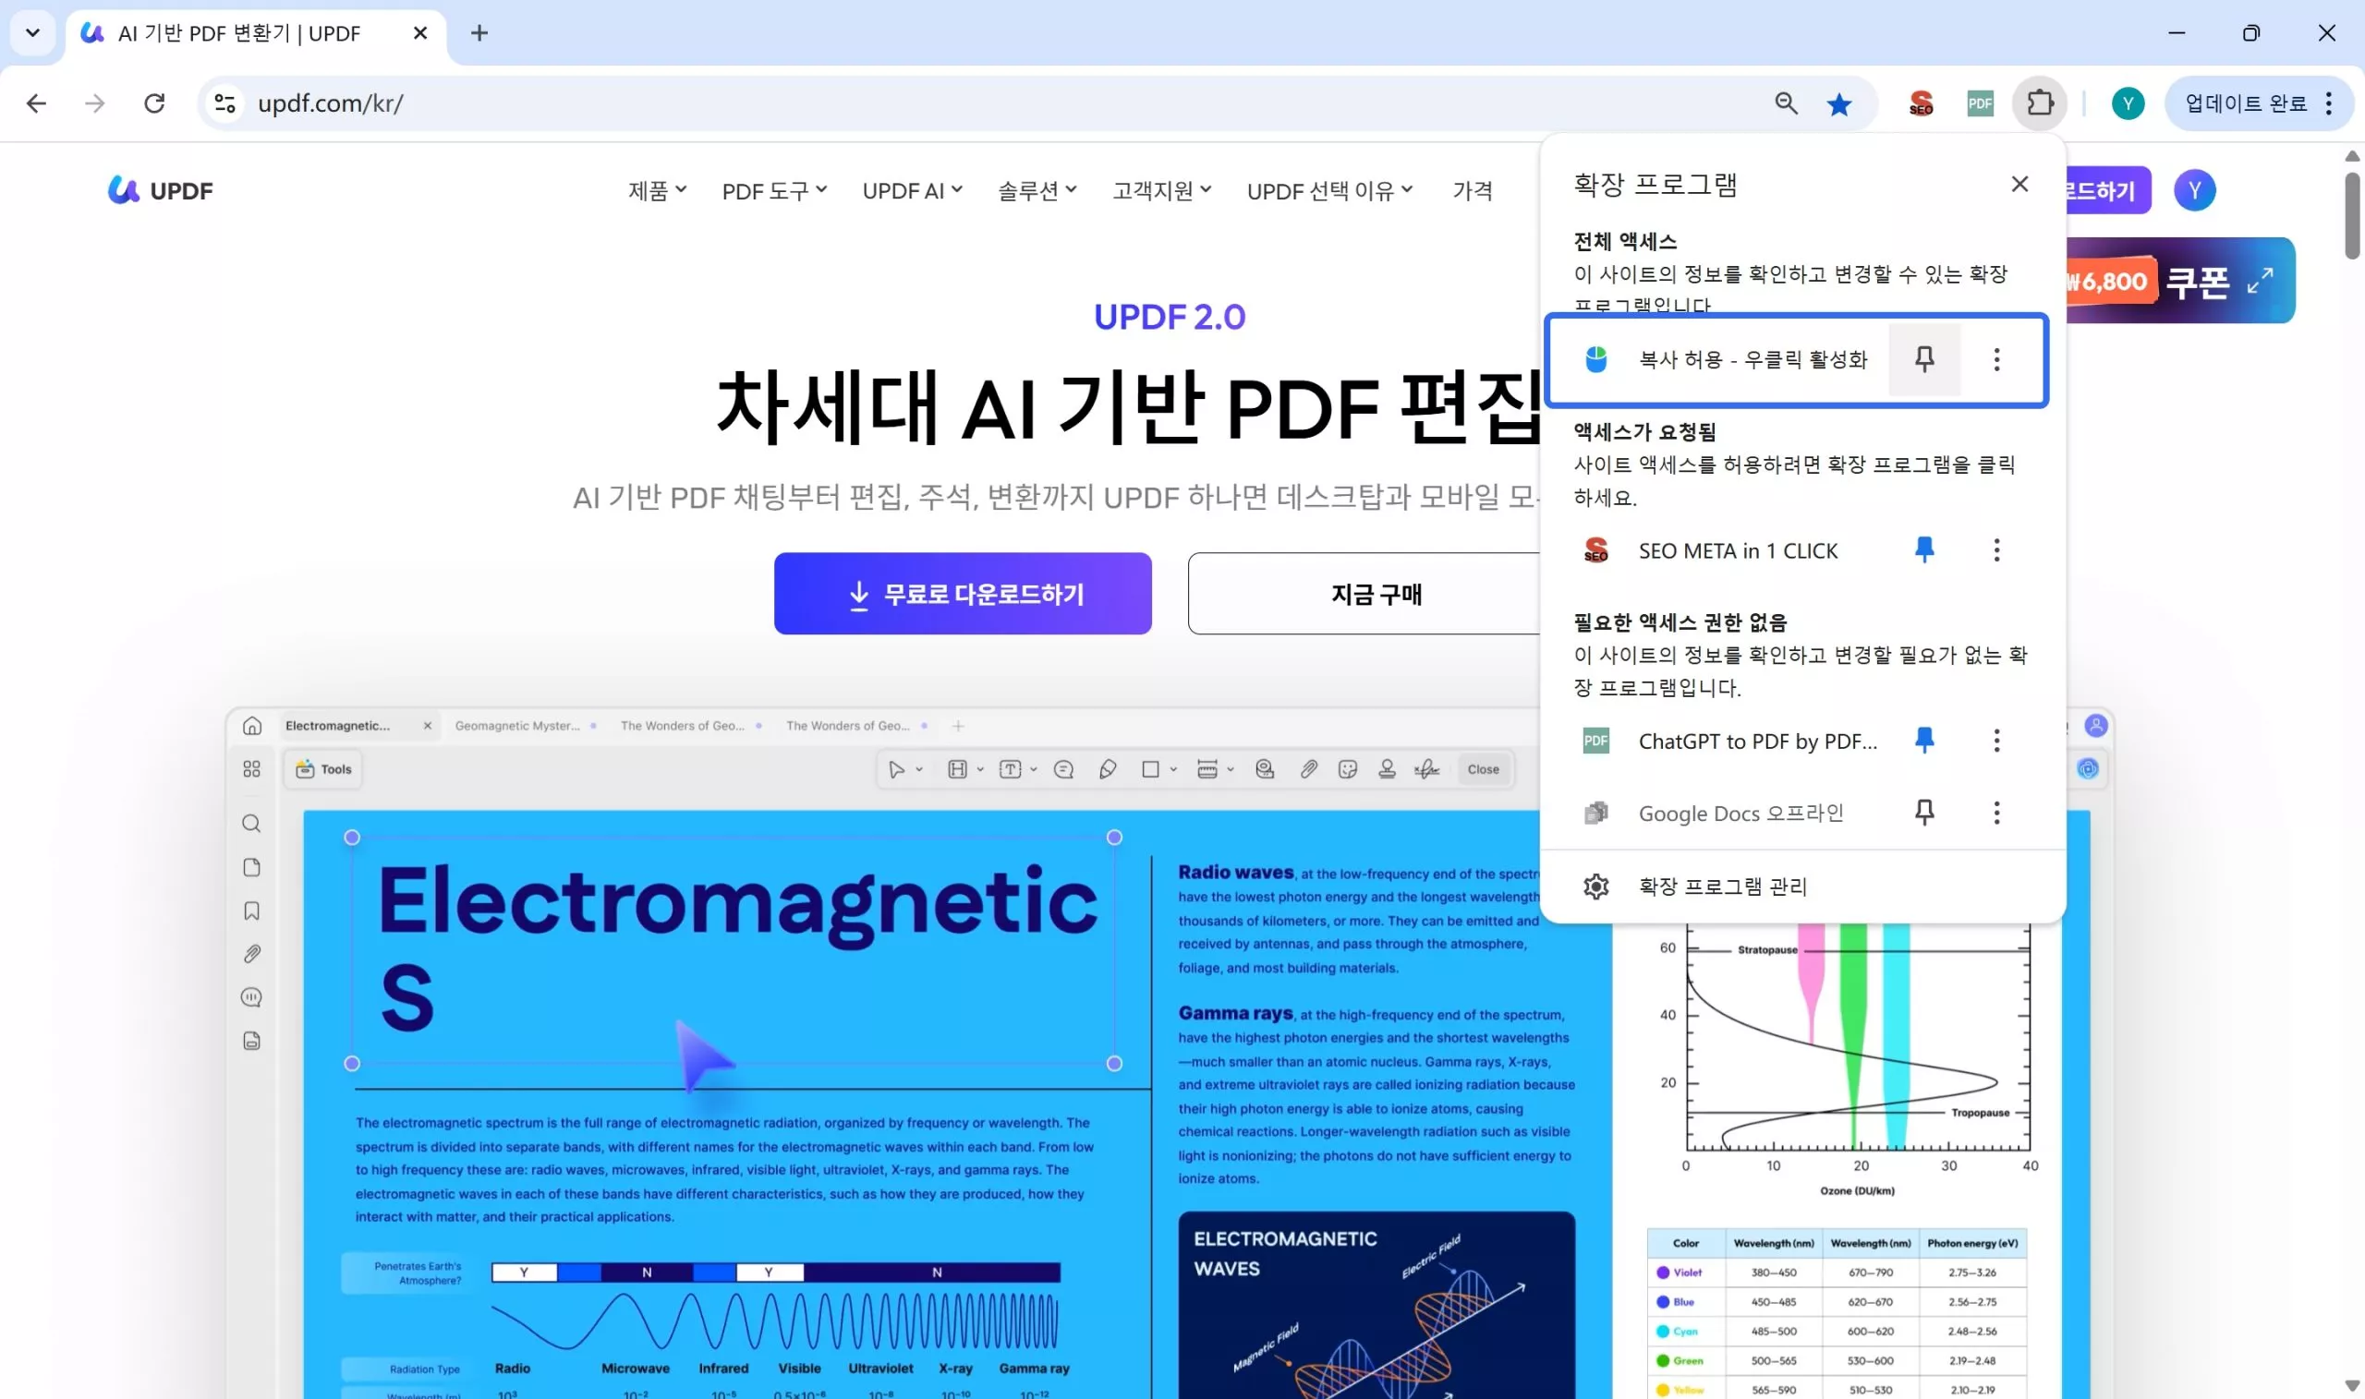
Task: Pin the 복사 허용 extension
Action: pos(1924,358)
